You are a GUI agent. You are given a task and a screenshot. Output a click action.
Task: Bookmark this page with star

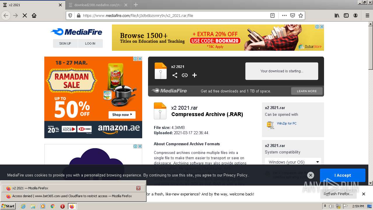(x=301, y=15)
